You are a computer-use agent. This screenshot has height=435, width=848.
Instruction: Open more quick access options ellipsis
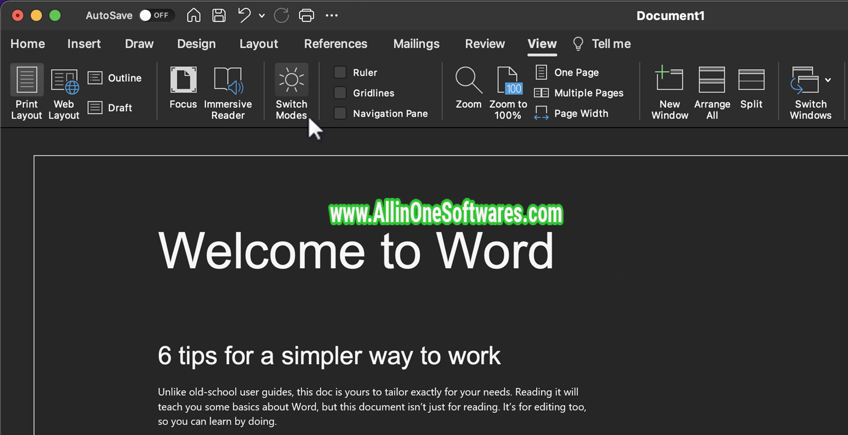coord(332,15)
